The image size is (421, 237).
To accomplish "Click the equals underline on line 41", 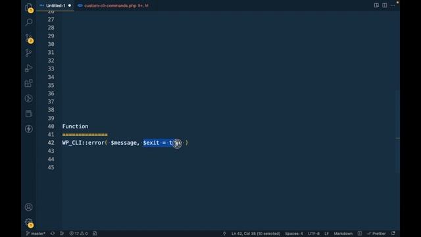I will tap(85, 134).
